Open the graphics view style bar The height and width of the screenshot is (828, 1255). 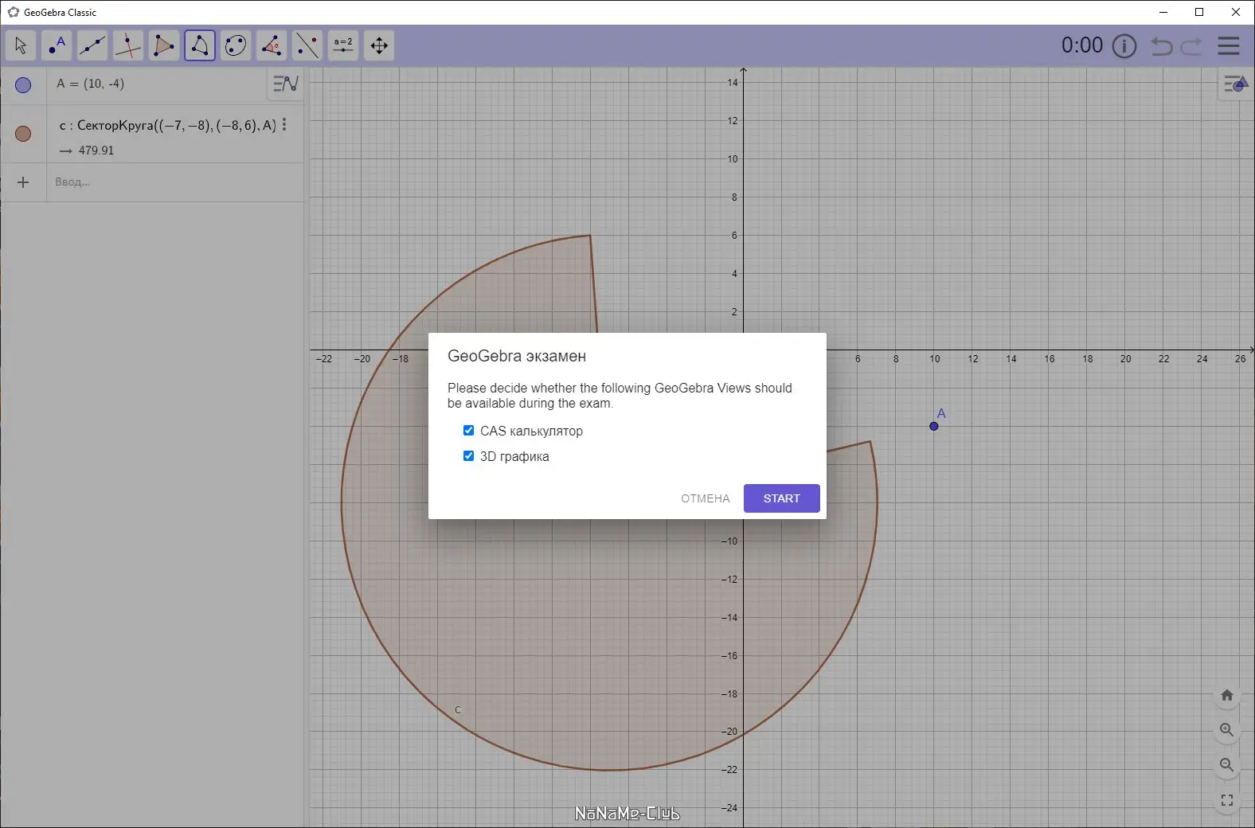(1235, 84)
